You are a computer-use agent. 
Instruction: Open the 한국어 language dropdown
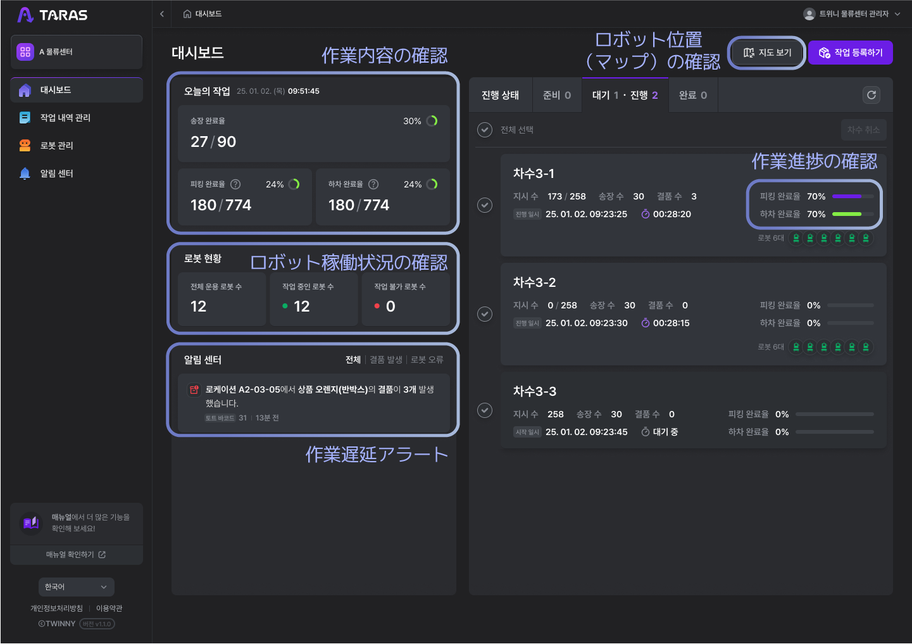[77, 587]
